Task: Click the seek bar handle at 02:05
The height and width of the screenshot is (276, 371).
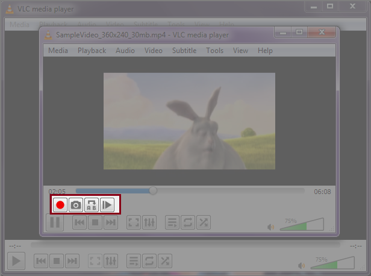Action: point(153,190)
